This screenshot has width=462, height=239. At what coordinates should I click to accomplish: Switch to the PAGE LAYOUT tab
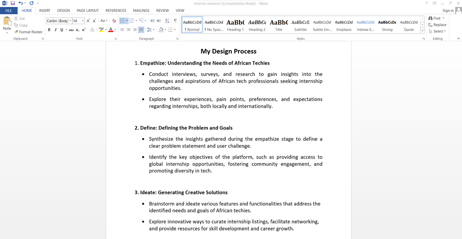pyautogui.click(x=88, y=10)
